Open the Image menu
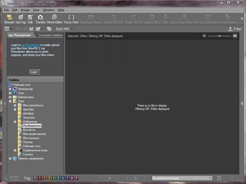 (x=25, y=10)
